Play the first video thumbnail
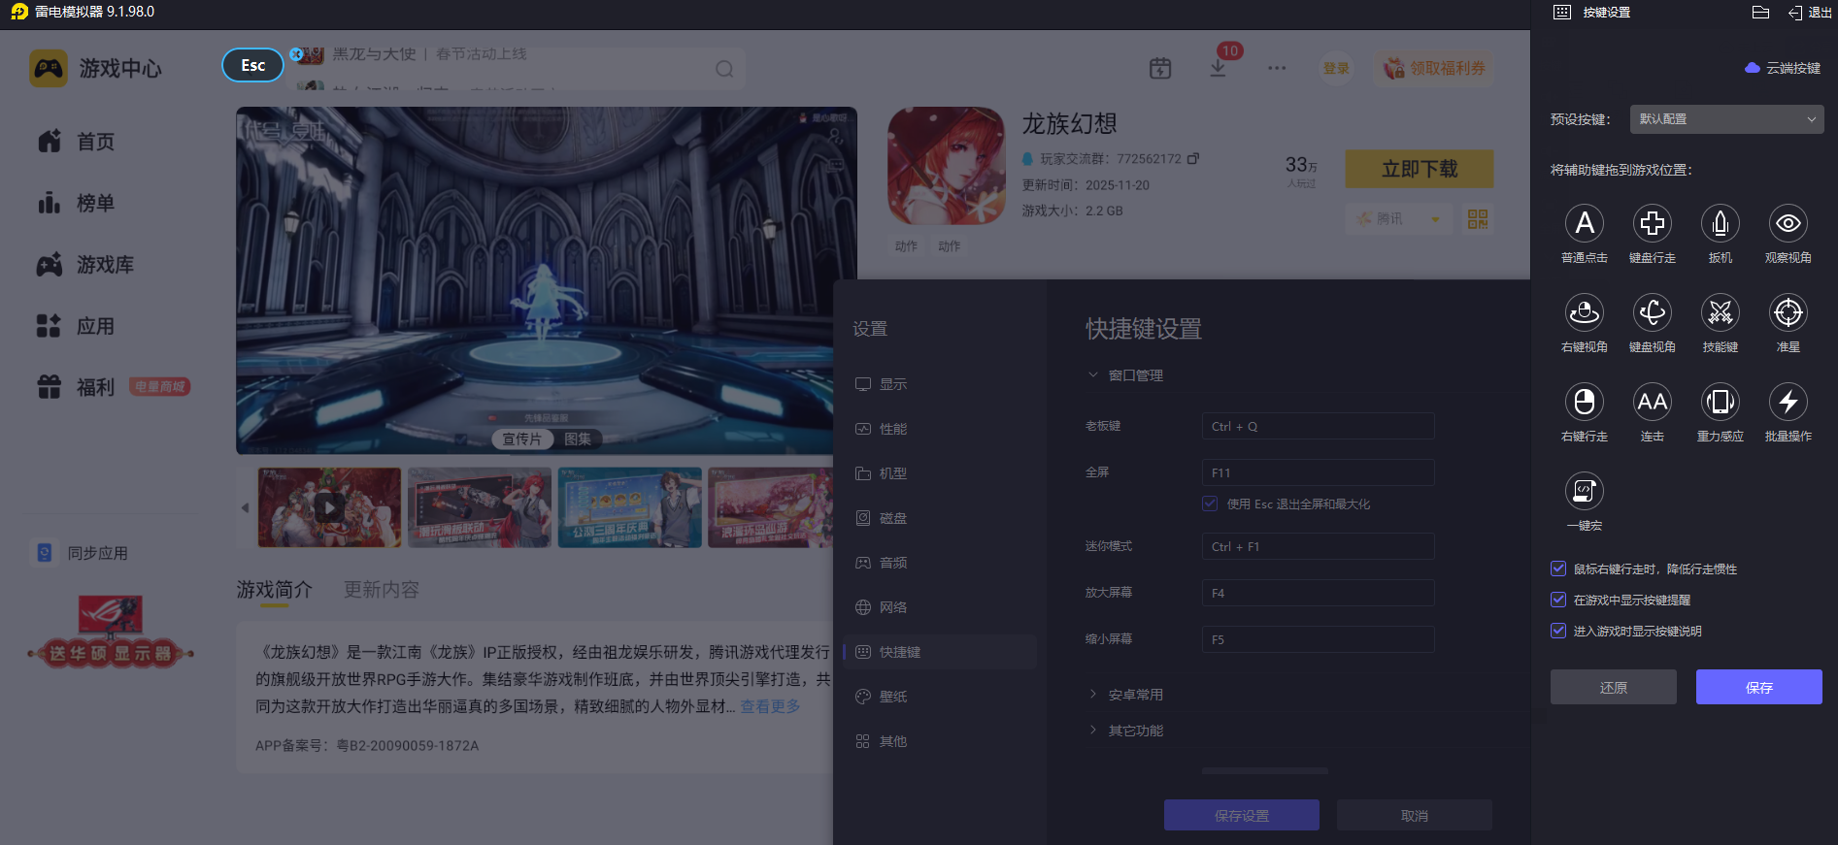The width and height of the screenshot is (1838, 845). click(x=329, y=507)
